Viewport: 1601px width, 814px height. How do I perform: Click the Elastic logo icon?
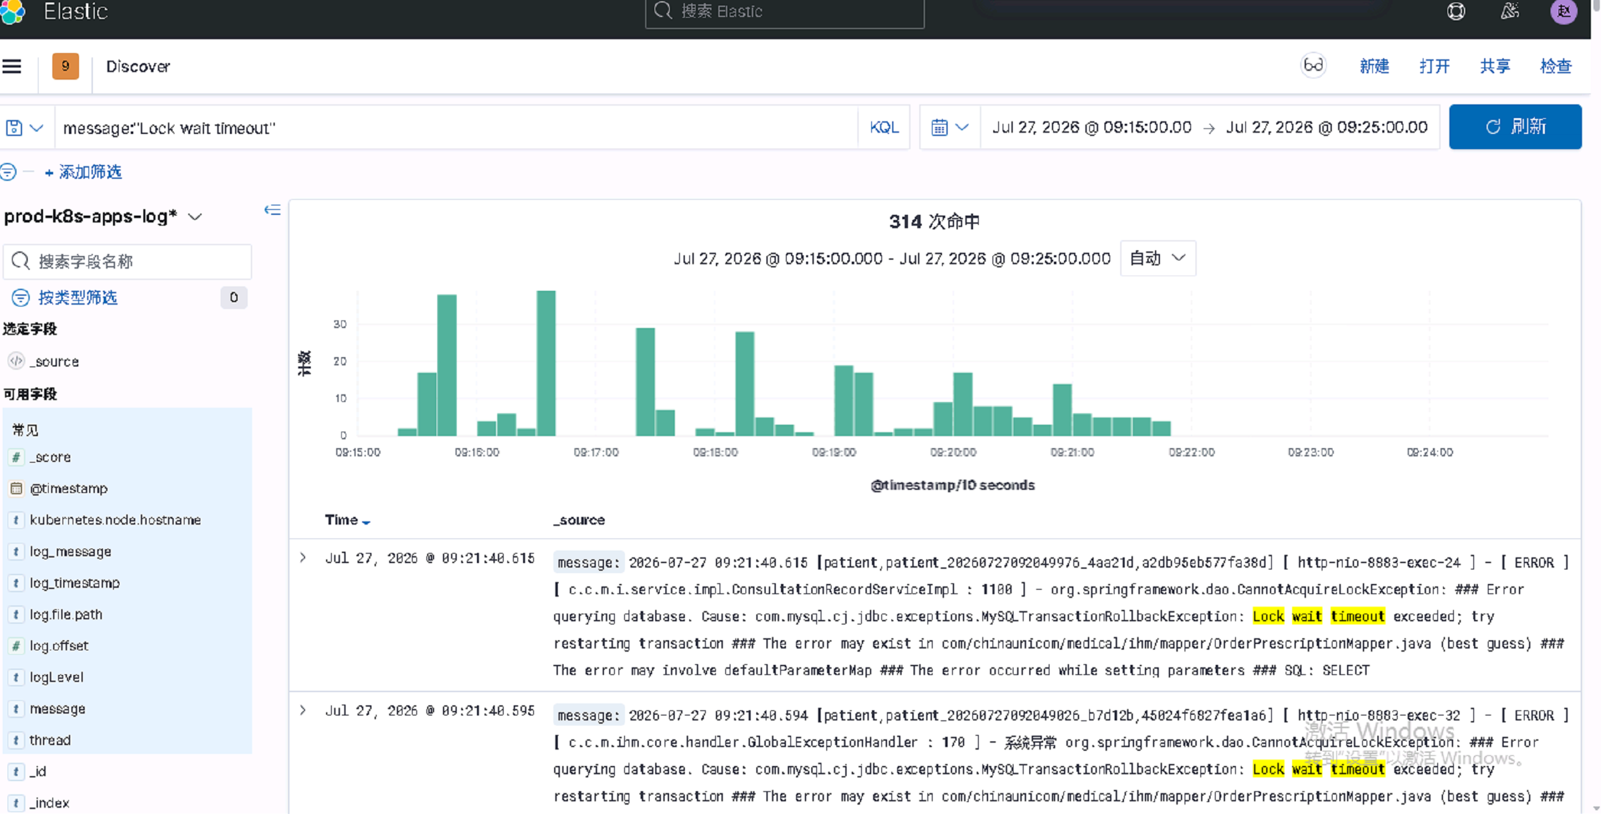pyautogui.click(x=13, y=11)
